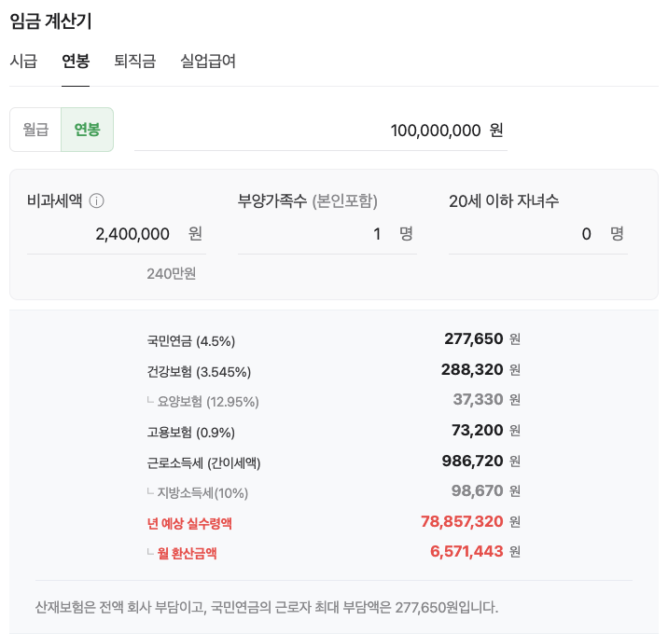Click the 20세 이하 자녀수 input field
This screenshot has width=668, height=634.
tap(538, 234)
